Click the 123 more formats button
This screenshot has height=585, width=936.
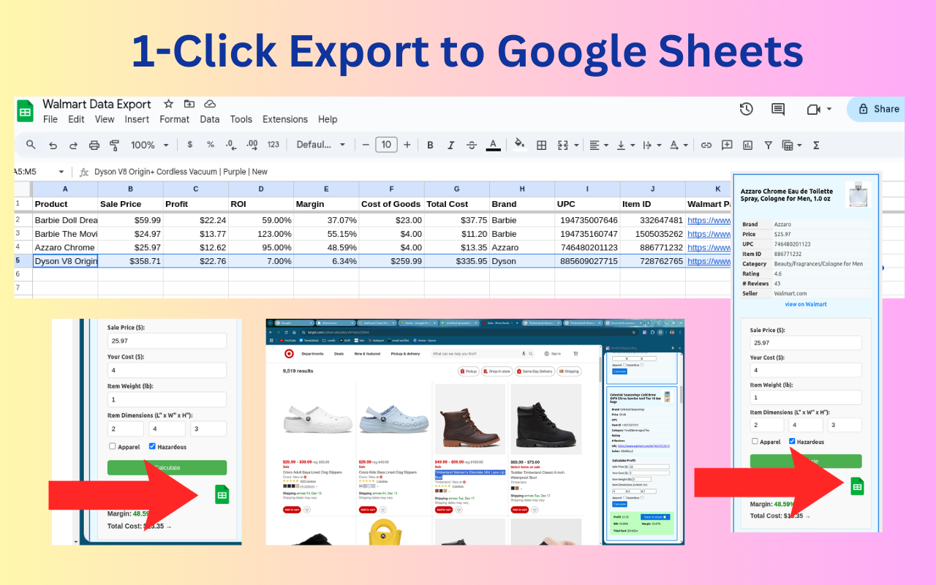[x=273, y=145]
